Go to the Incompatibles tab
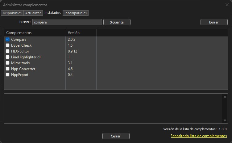 pos(76,13)
